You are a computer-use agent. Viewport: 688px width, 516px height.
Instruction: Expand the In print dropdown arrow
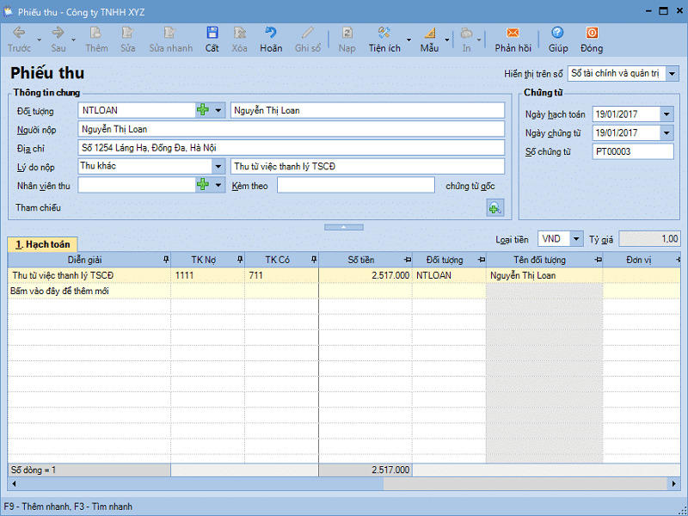click(x=479, y=40)
